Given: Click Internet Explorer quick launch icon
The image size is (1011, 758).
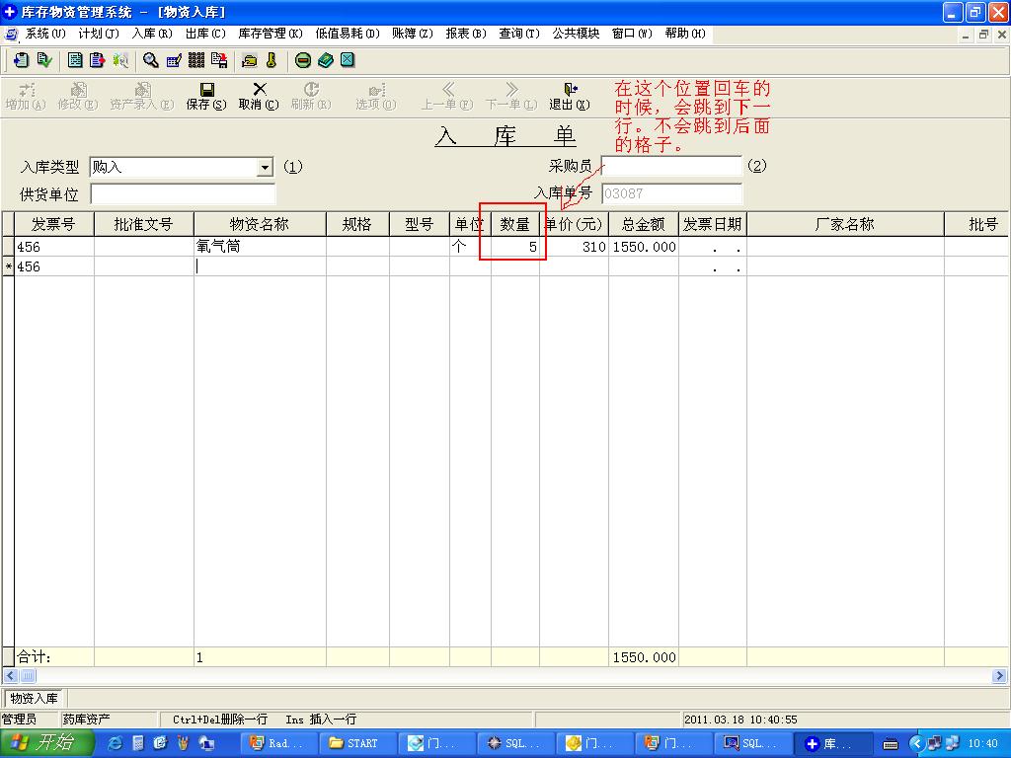Looking at the screenshot, I should tap(116, 743).
